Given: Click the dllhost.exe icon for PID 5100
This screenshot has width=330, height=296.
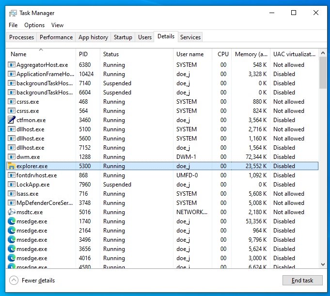Looking at the screenshot, I should coord(12,129).
